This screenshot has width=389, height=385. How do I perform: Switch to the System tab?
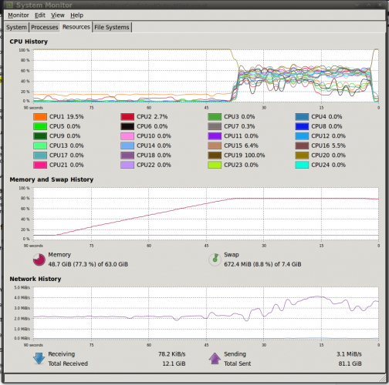[16, 27]
